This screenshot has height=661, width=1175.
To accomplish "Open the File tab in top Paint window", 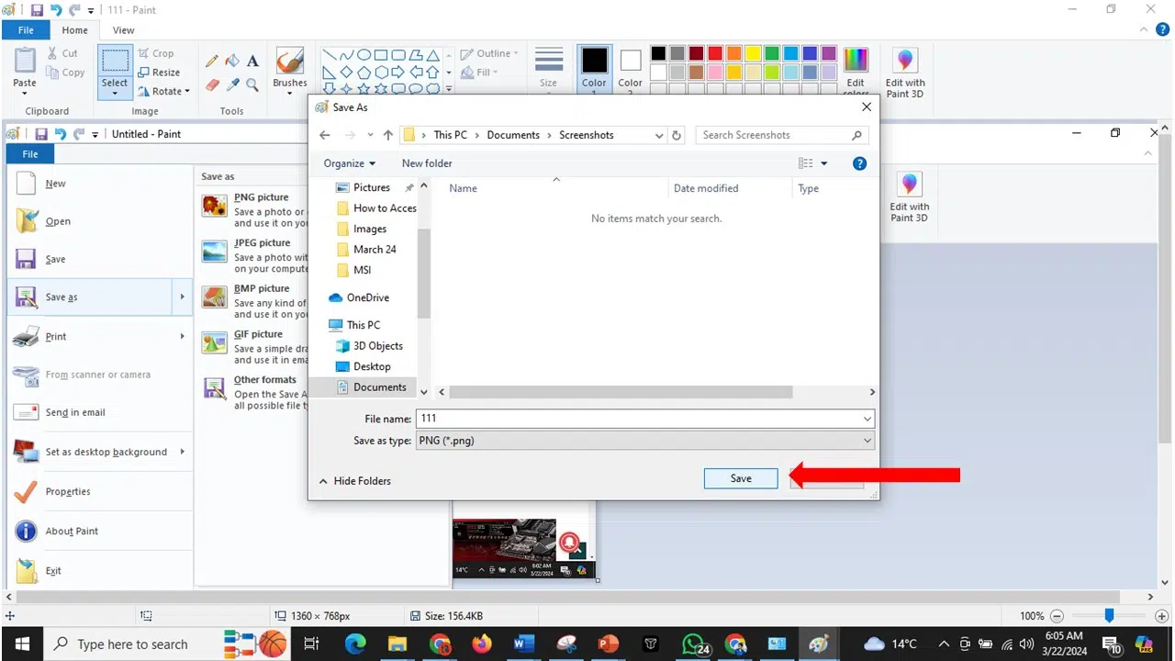I will click(x=26, y=30).
